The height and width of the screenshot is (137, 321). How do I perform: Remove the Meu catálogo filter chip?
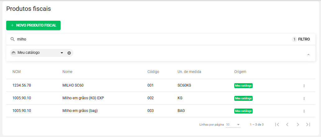click(69, 53)
